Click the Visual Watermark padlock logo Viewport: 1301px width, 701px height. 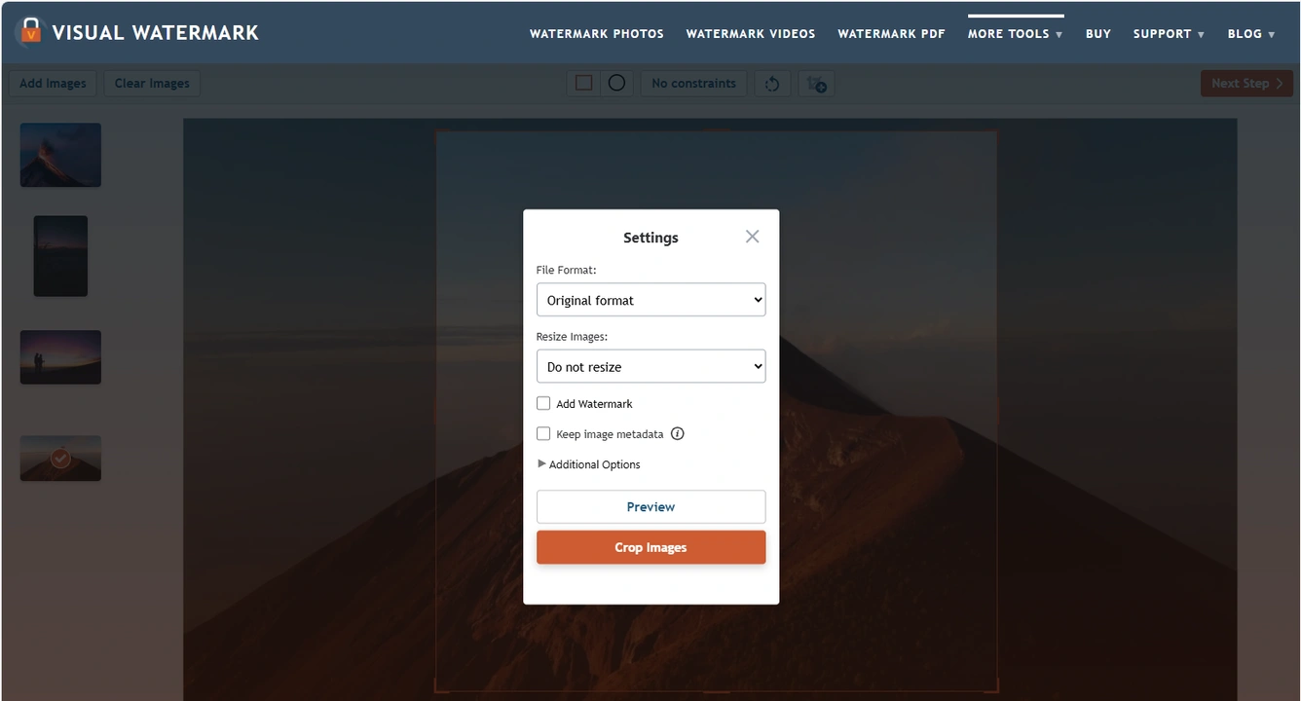pos(30,30)
